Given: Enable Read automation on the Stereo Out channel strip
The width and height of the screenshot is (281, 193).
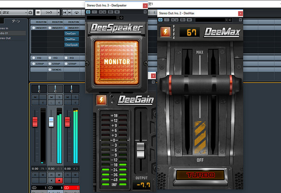Looking at the screenshot, I should point(68,175).
